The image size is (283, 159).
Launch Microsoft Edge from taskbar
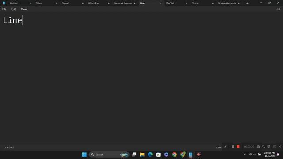point(150,155)
